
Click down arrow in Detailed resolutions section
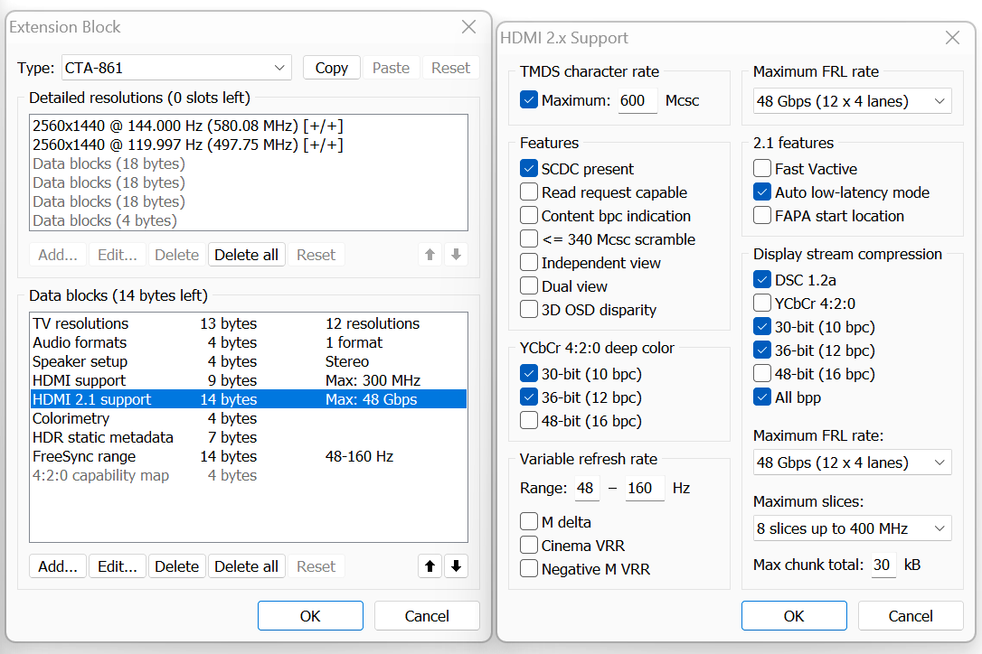point(456,255)
